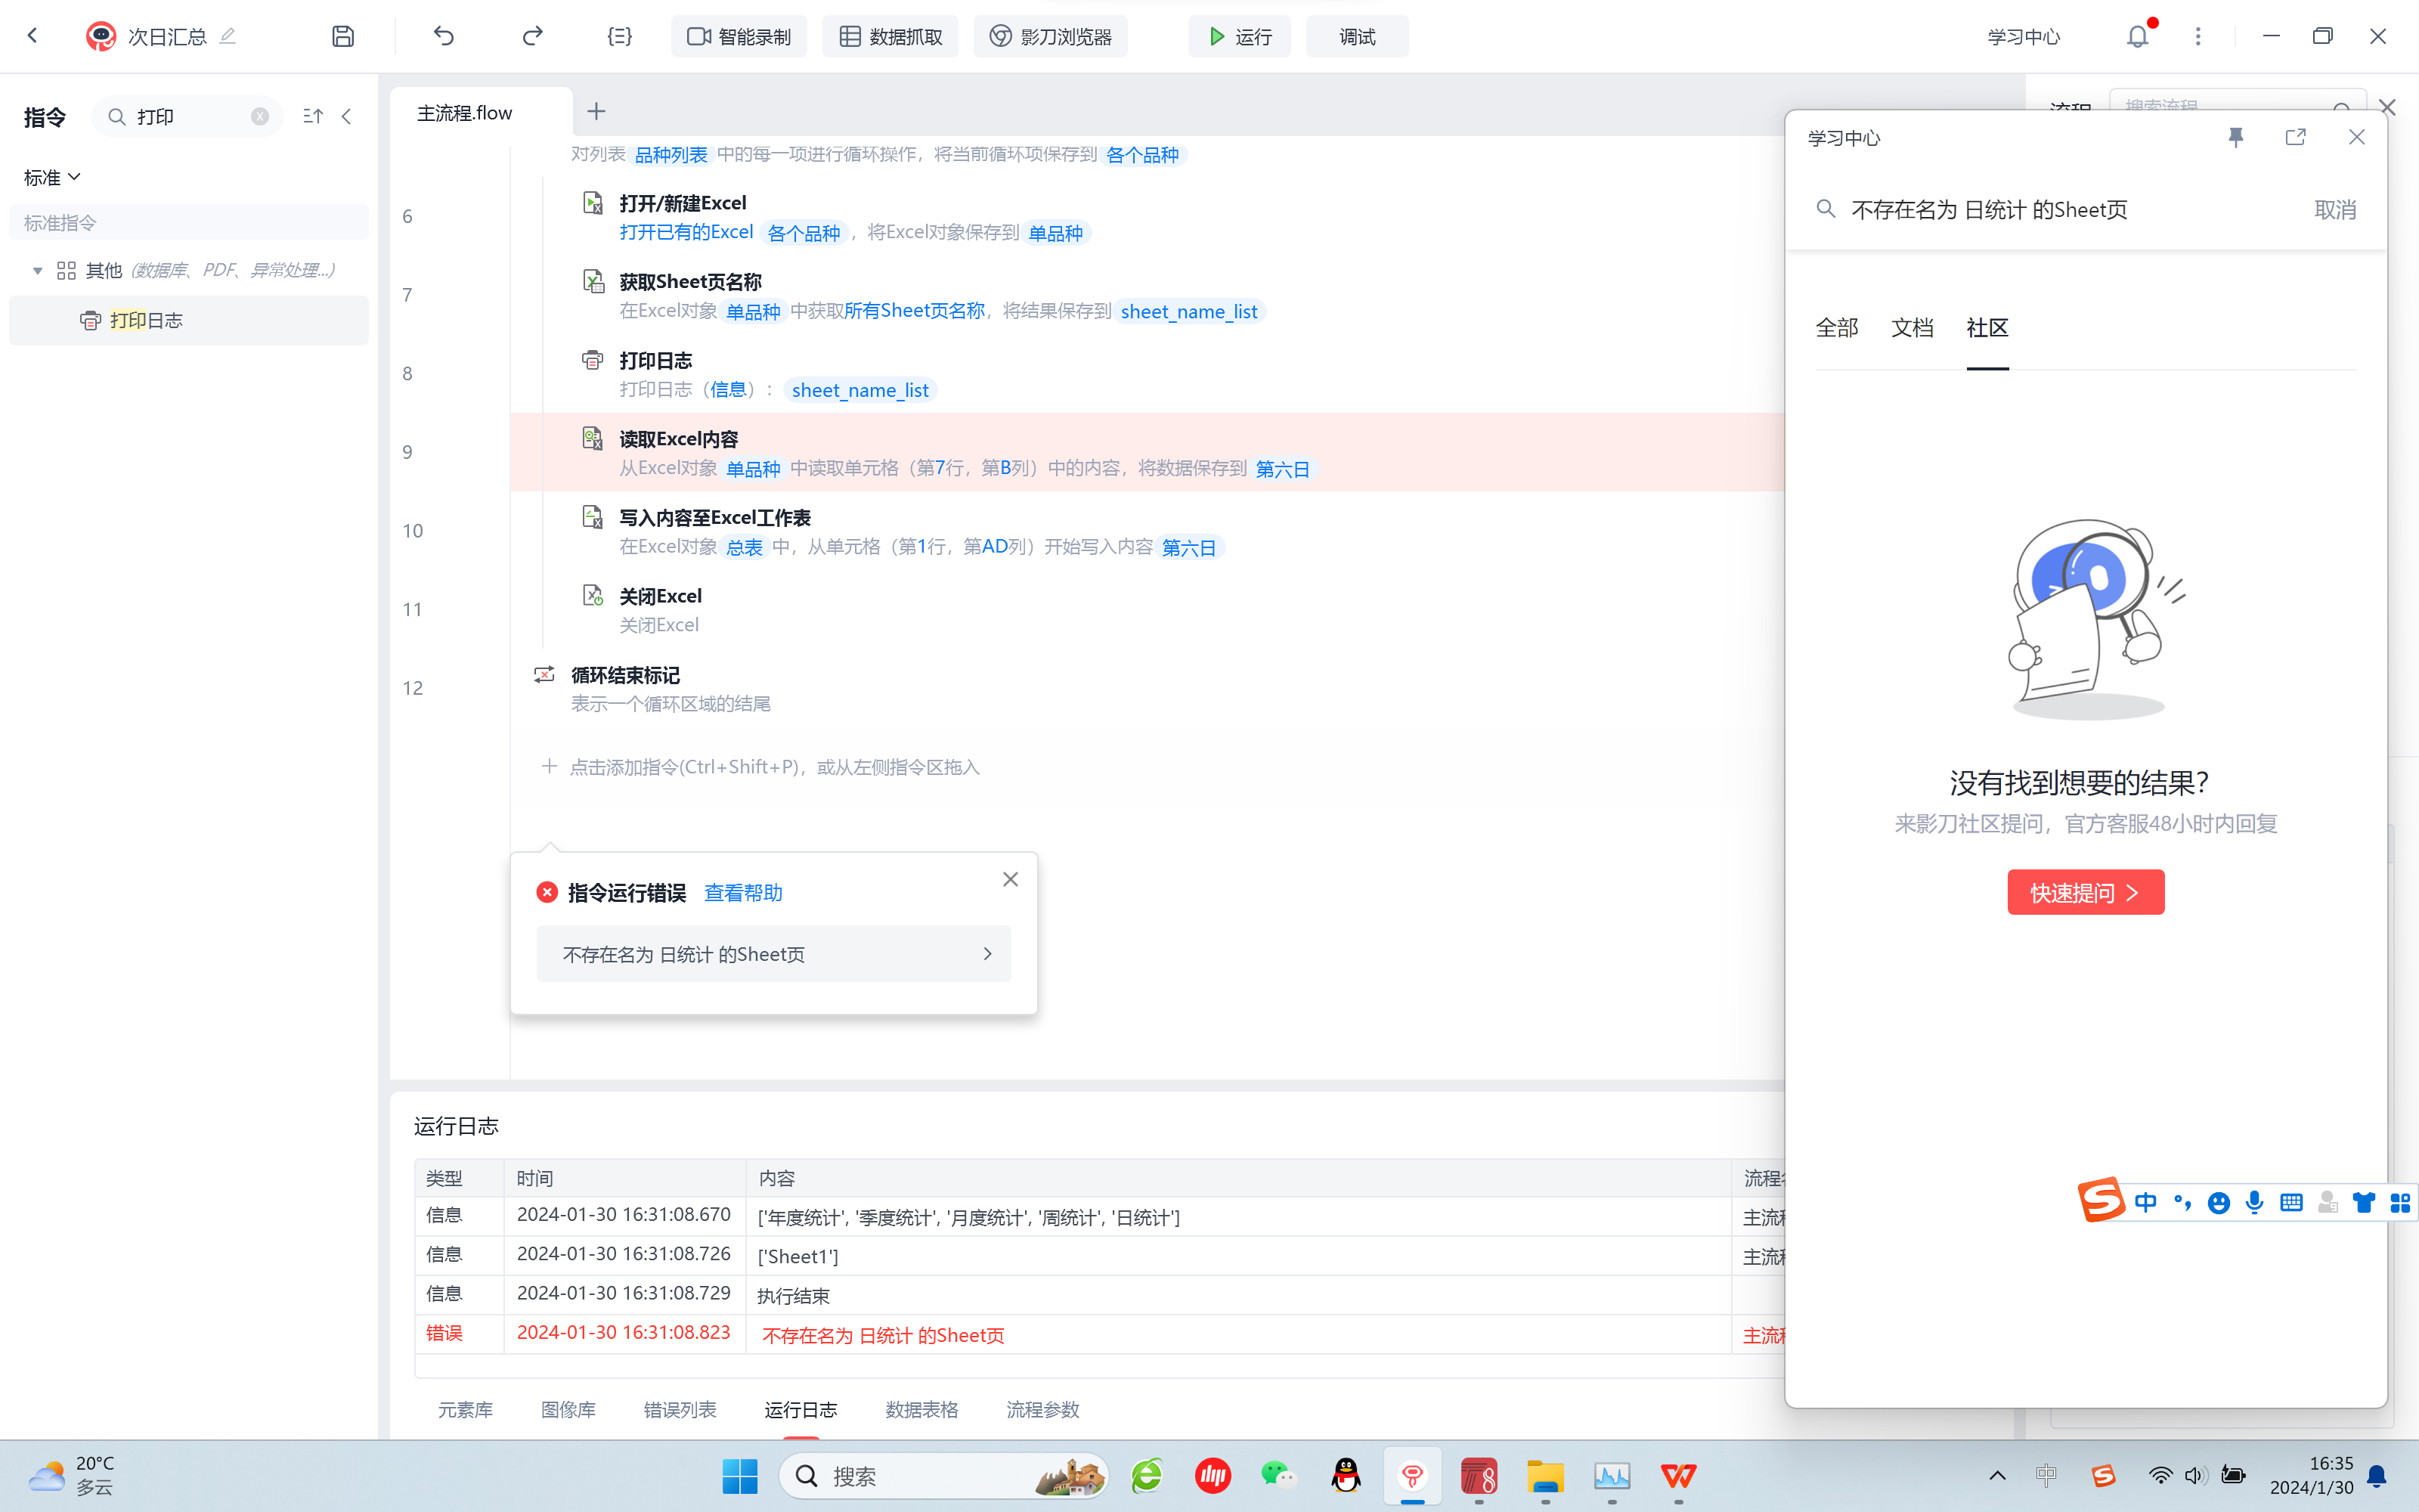Pin the 学习中心 panel

click(2236, 137)
